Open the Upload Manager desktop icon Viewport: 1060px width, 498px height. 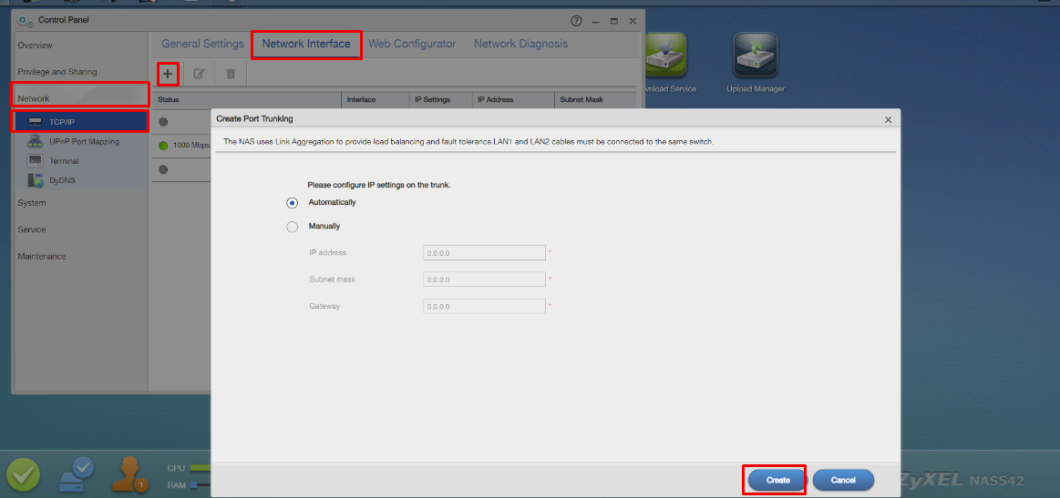[755, 55]
